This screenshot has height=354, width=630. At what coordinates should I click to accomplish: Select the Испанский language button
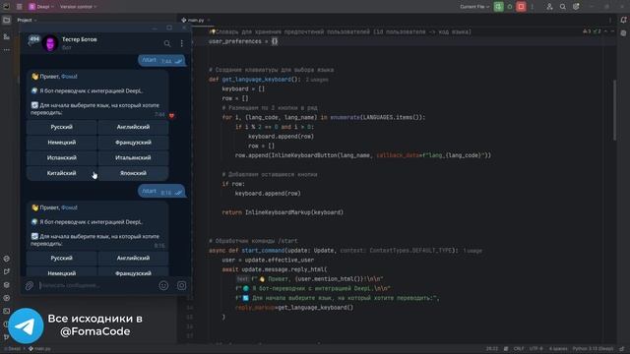(x=61, y=157)
